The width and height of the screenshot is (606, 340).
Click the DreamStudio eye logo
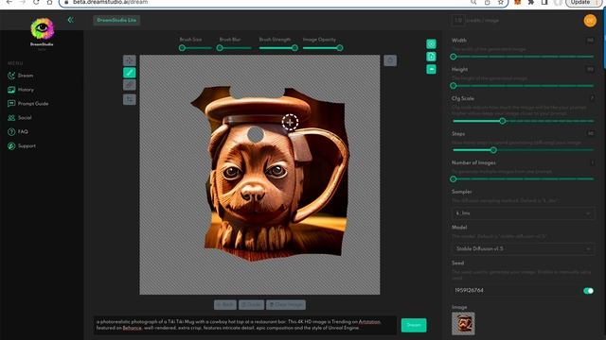coord(42,28)
